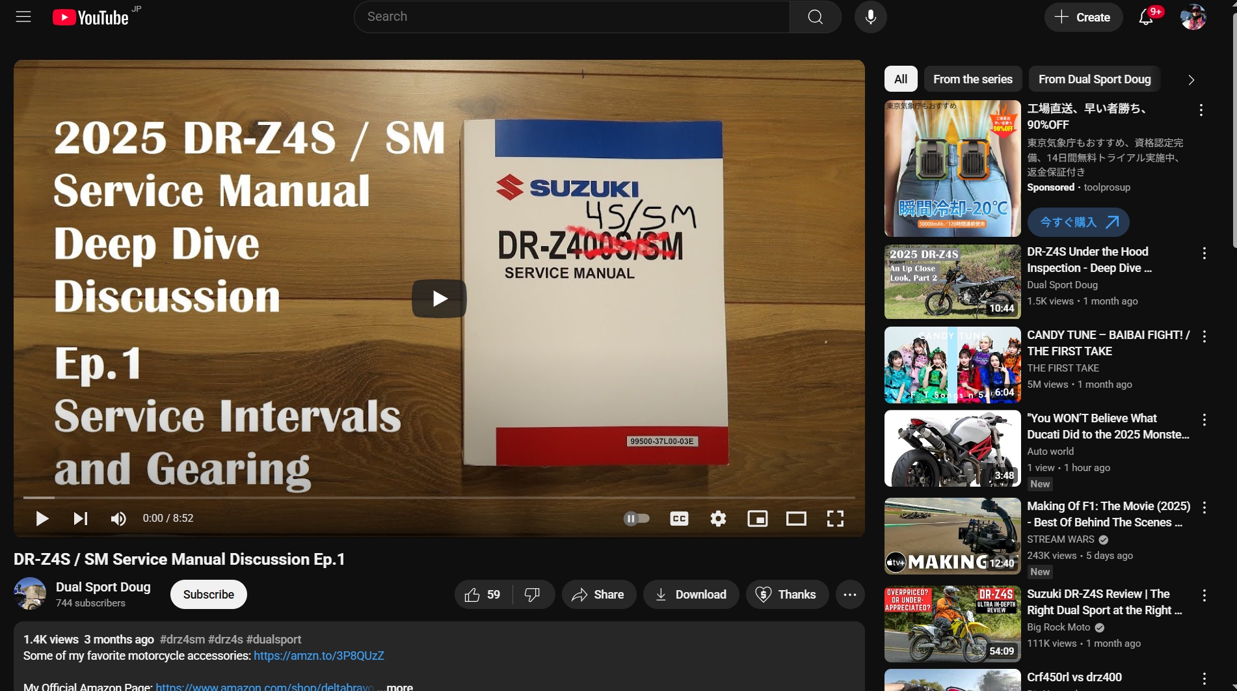The image size is (1237, 691).
Task: Click the #dualsport hashtag
Action: pyautogui.click(x=274, y=640)
